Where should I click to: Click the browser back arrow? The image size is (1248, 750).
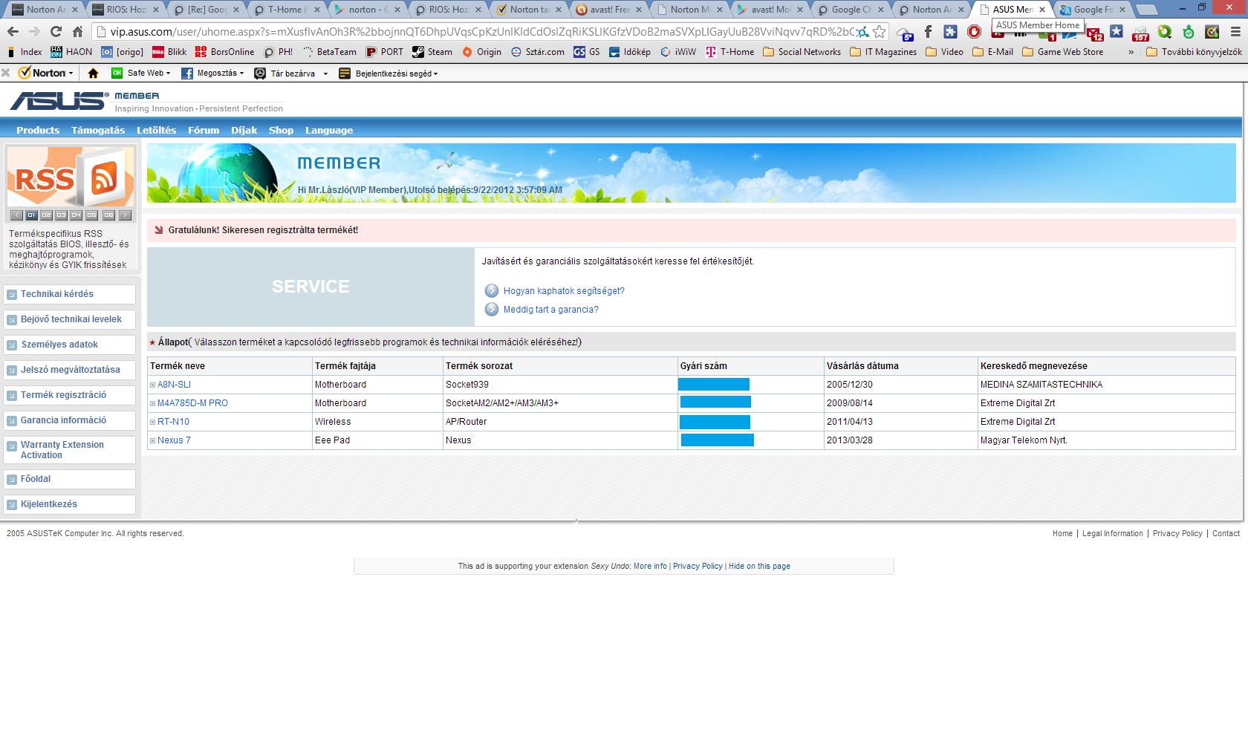coord(13,32)
